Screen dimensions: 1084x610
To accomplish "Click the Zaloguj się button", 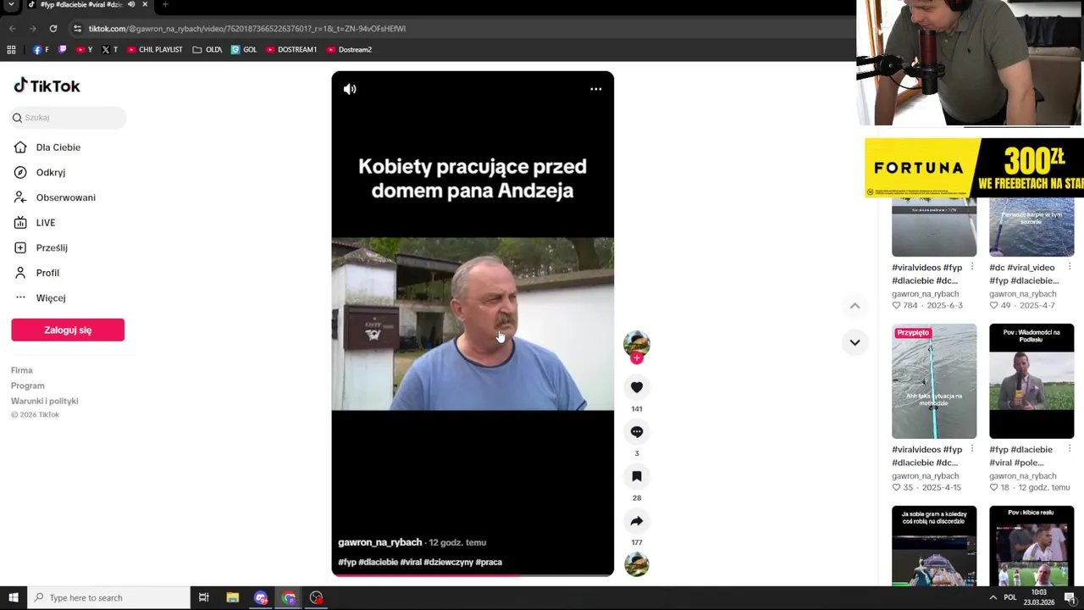I will pos(68,330).
